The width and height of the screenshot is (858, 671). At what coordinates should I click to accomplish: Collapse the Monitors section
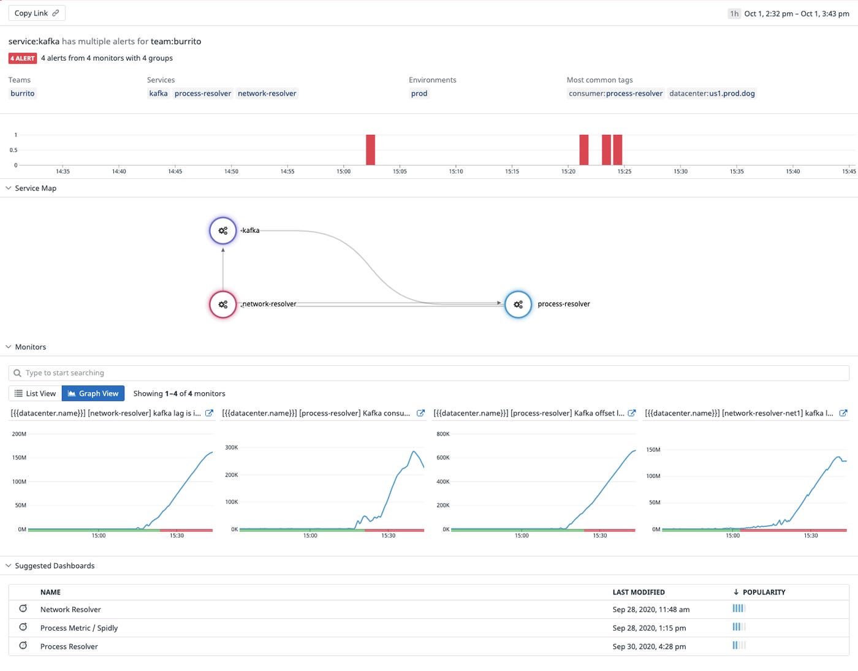pos(9,347)
